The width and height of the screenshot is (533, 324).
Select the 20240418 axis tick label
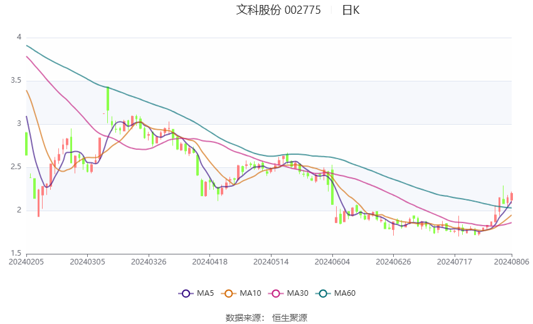[209, 262]
